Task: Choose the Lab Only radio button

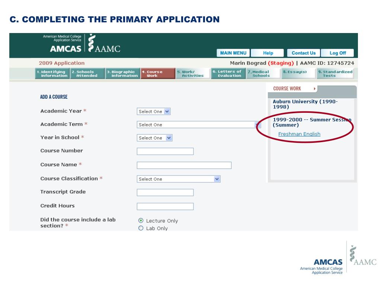Action: pos(141,228)
